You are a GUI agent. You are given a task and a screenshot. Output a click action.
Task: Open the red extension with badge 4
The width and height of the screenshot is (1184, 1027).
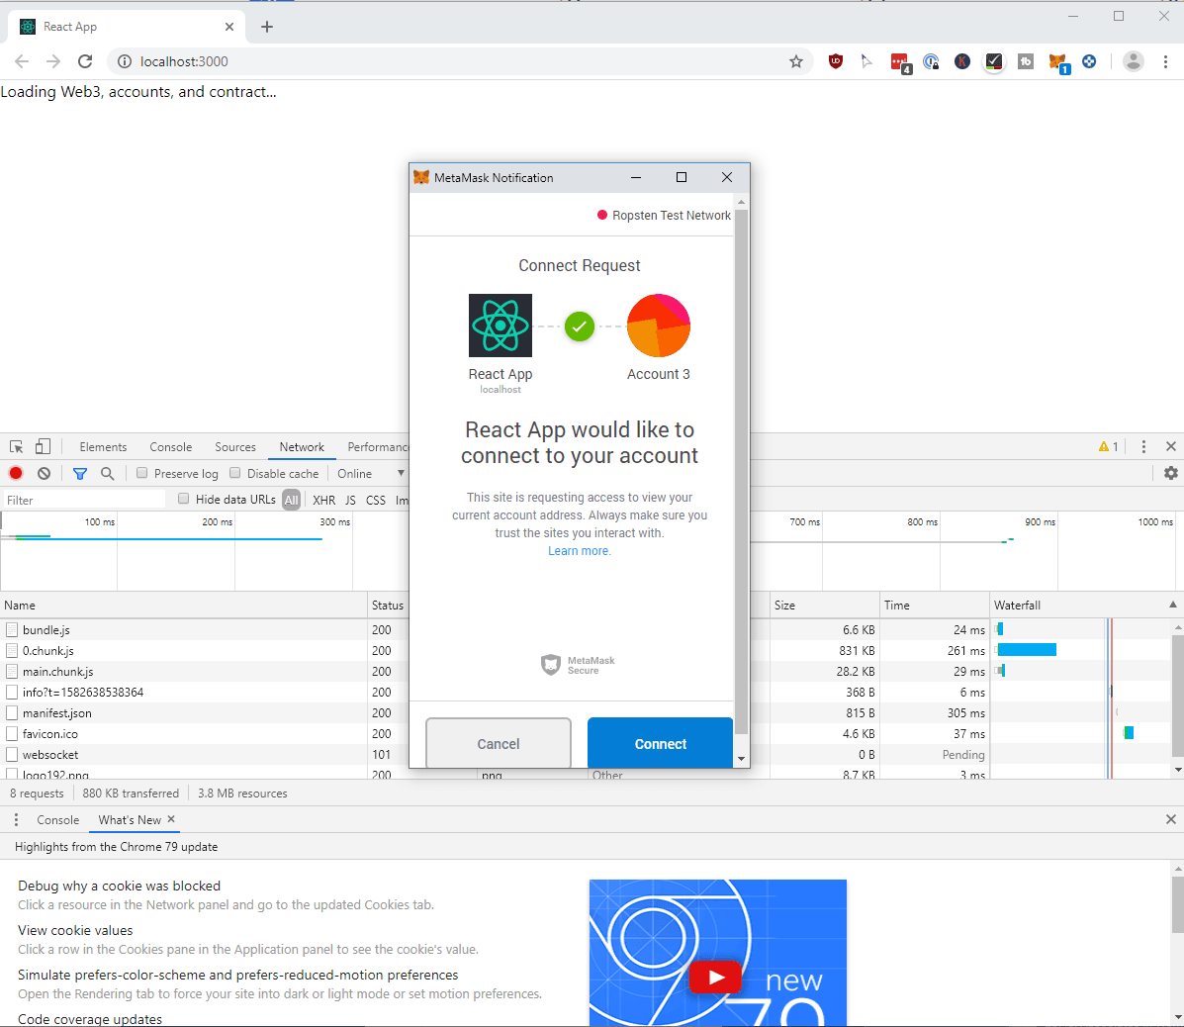[900, 63]
